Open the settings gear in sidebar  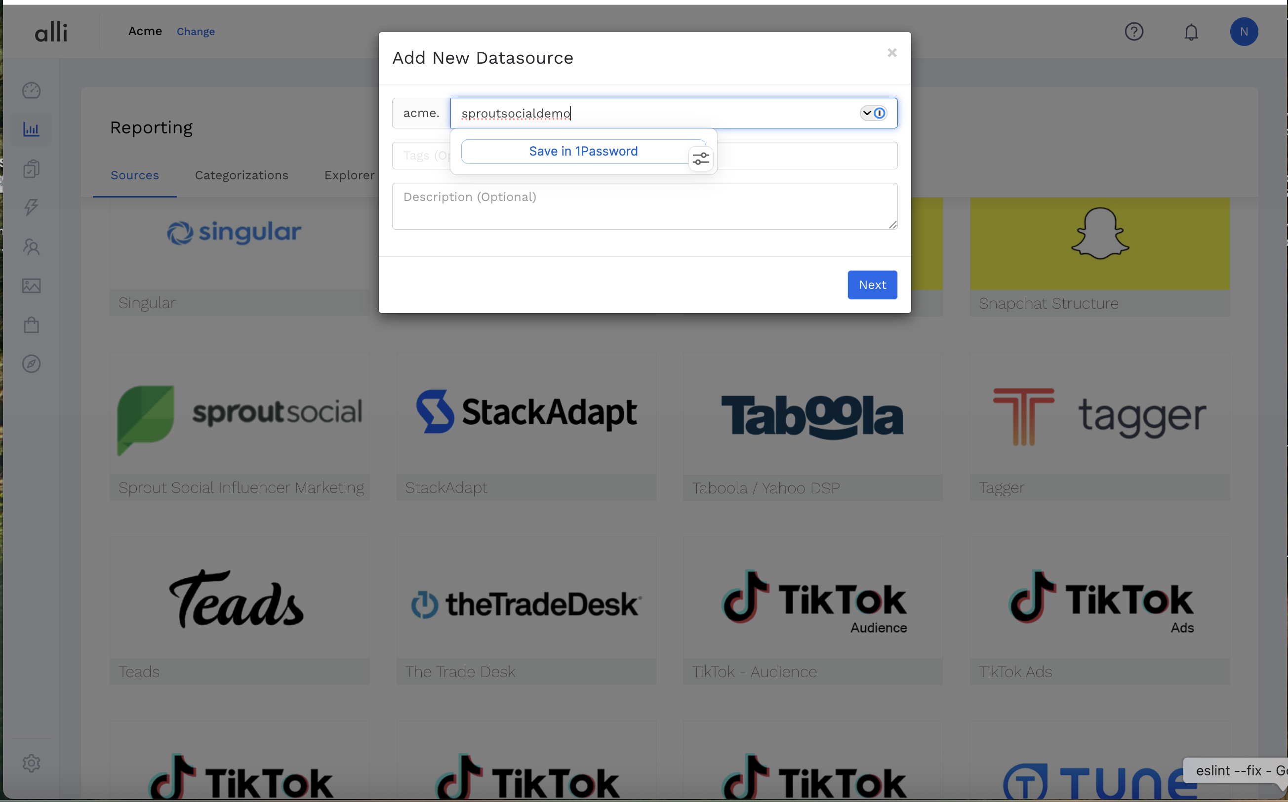point(31,763)
